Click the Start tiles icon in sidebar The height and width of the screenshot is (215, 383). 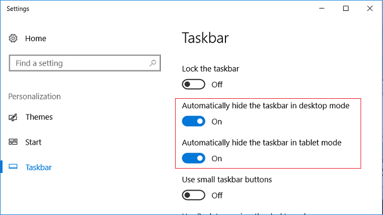[13, 142]
